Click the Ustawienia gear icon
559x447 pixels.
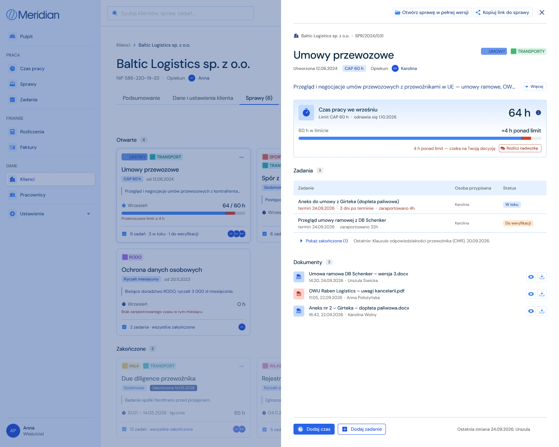(12, 214)
